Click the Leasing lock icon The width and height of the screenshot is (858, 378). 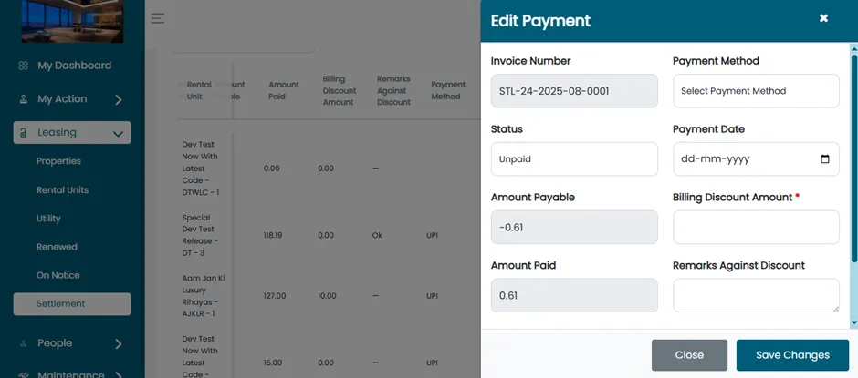click(x=23, y=133)
